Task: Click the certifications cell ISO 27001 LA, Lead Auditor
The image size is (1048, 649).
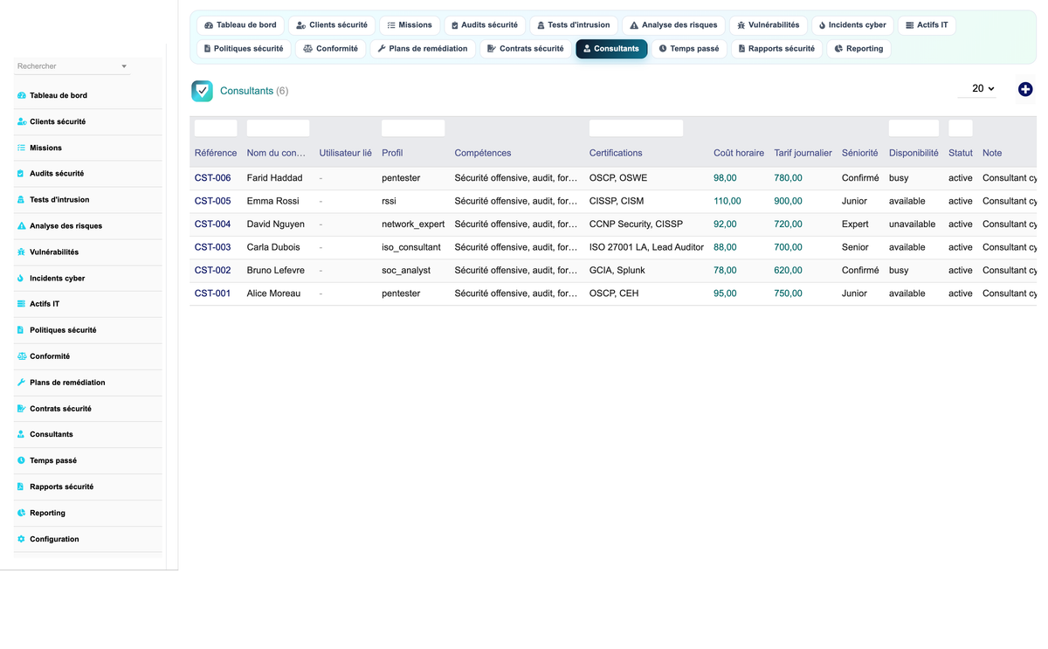Action: [646, 247]
